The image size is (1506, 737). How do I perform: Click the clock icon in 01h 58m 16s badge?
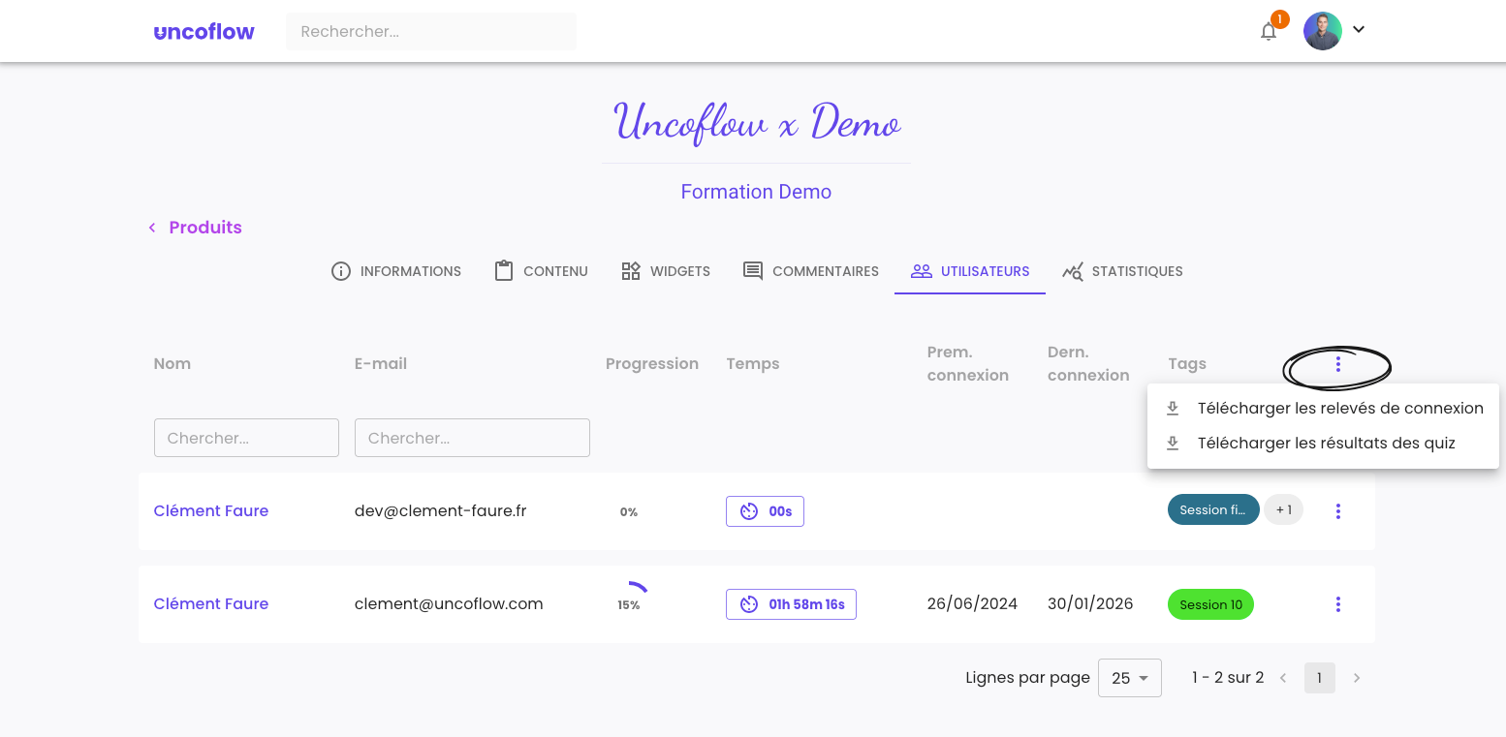[x=749, y=604]
